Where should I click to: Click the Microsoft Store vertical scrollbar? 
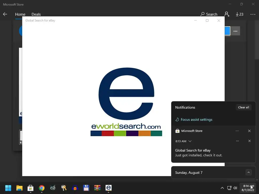pyautogui.click(x=257, y=40)
